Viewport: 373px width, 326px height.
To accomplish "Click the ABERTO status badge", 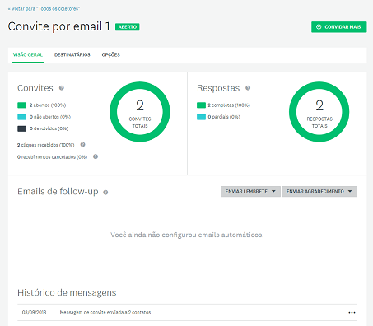I will click(x=128, y=27).
